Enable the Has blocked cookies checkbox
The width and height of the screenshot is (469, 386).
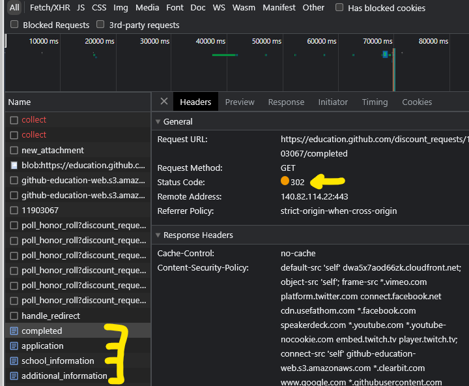click(339, 7)
